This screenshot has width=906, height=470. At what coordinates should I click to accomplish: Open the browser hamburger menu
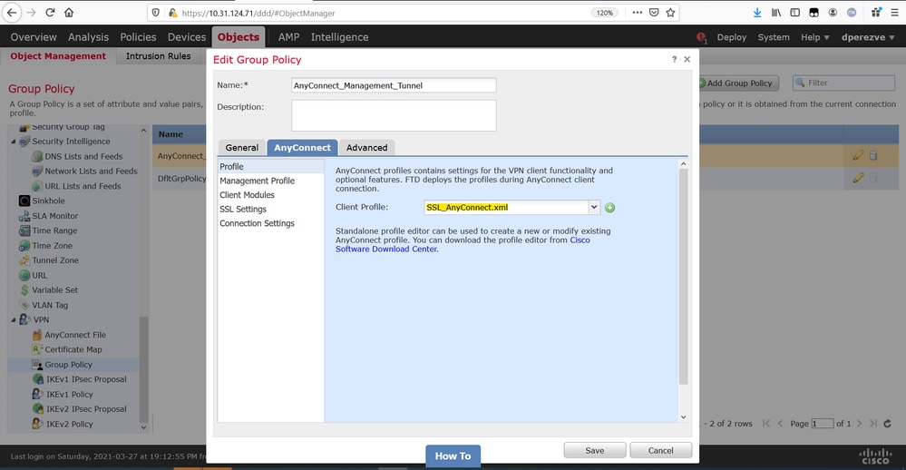[894, 12]
